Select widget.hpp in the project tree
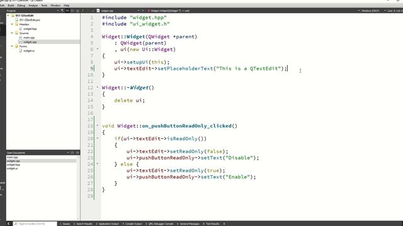This screenshot has height=226, width=403. [x=30, y=29]
